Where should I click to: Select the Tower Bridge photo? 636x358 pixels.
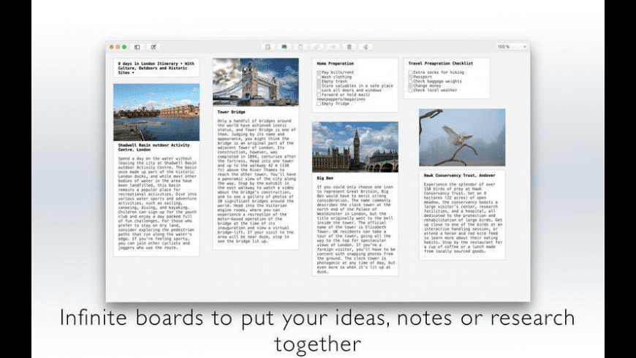click(x=256, y=82)
